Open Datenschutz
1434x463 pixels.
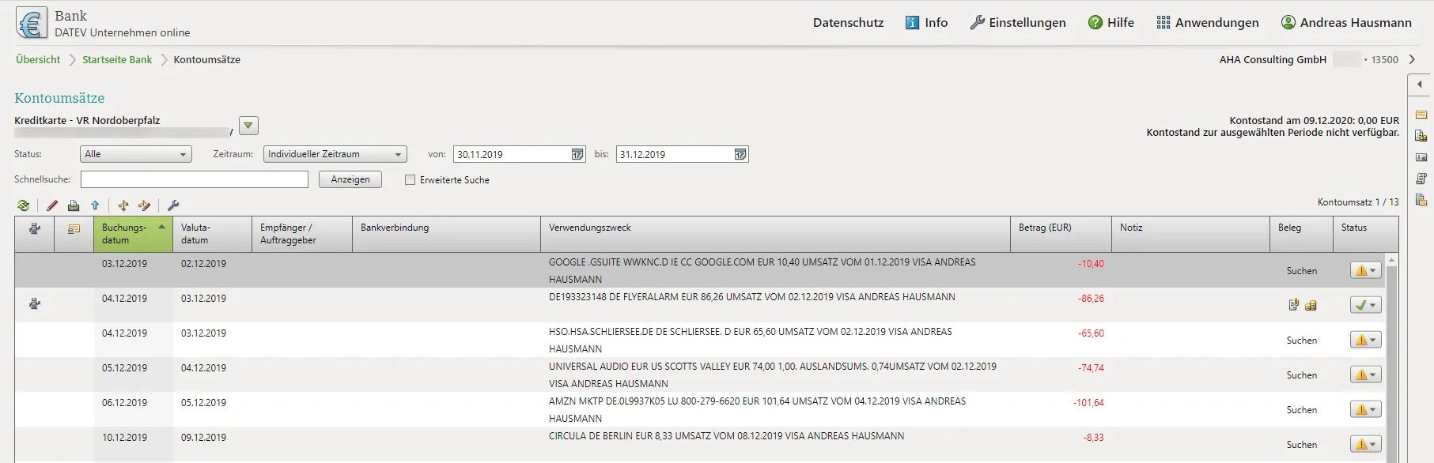click(849, 23)
